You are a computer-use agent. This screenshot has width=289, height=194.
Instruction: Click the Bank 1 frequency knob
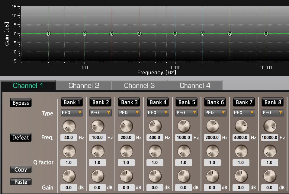coord(69,126)
